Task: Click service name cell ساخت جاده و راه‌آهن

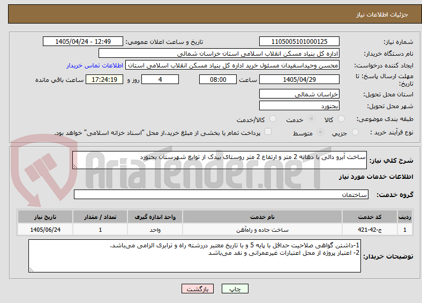Action: click(x=262, y=230)
